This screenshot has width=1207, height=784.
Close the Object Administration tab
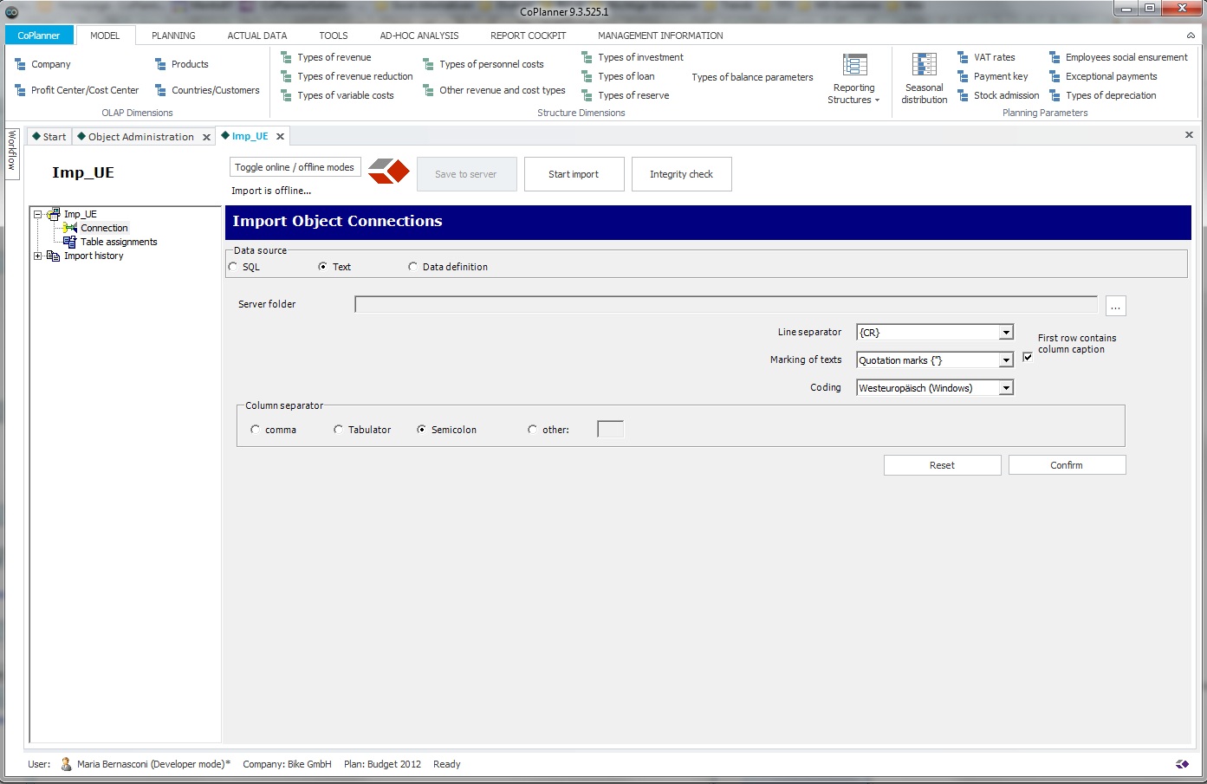click(x=206, y=137)
